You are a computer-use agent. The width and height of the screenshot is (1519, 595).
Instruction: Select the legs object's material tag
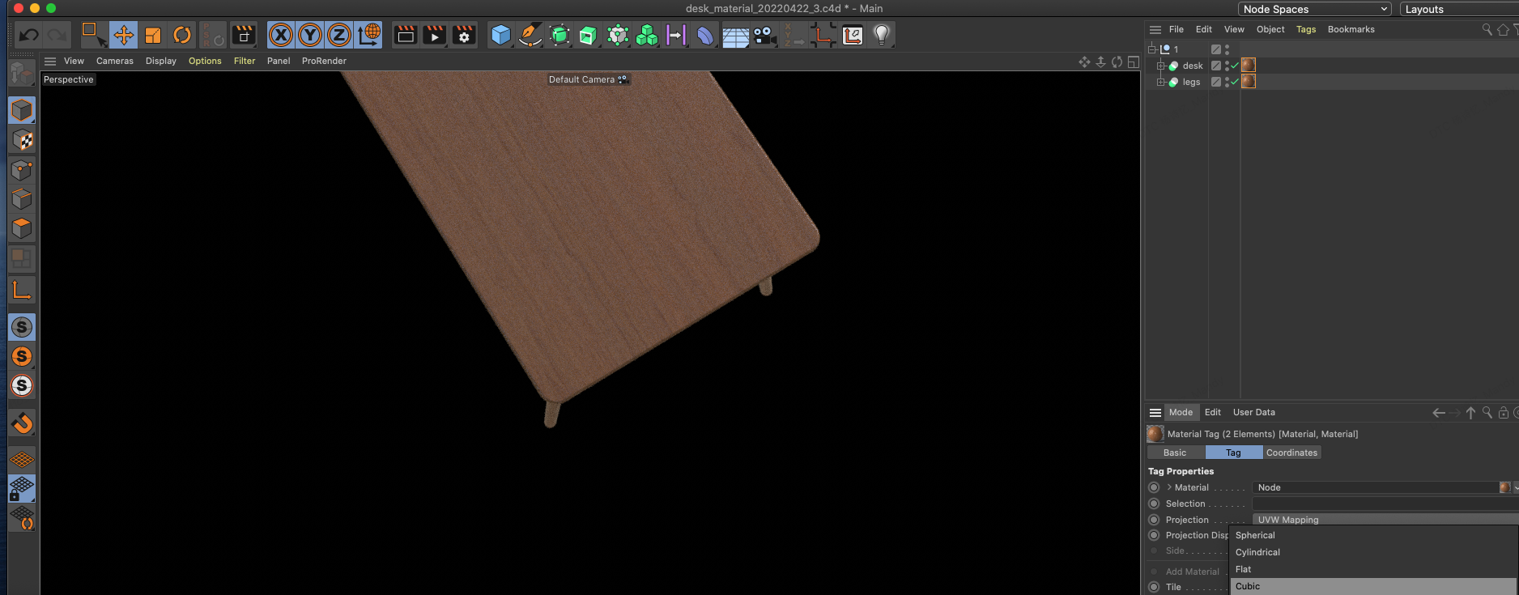click(1249, 82)
